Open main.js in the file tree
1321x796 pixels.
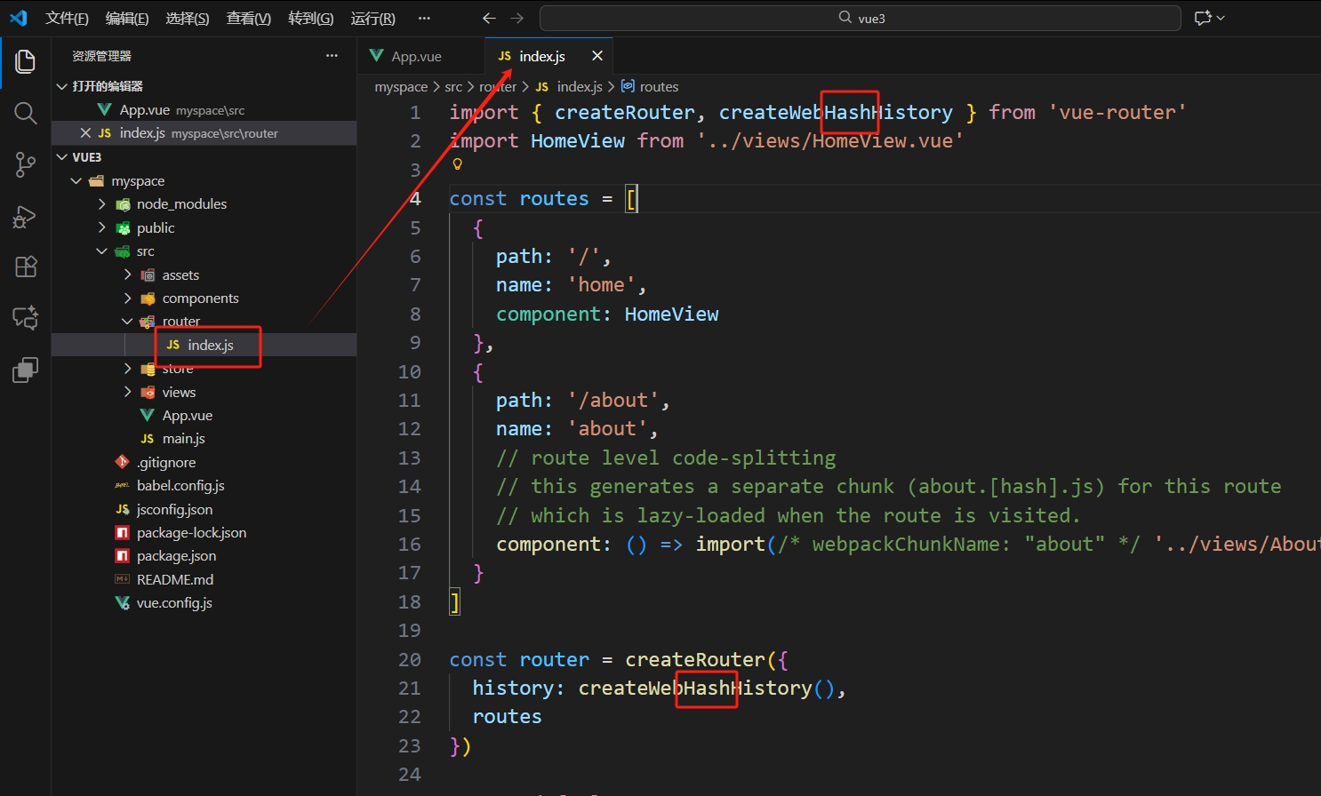point(183,439)
